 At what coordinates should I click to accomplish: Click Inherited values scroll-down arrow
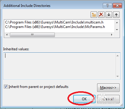(x=118, y=76)
